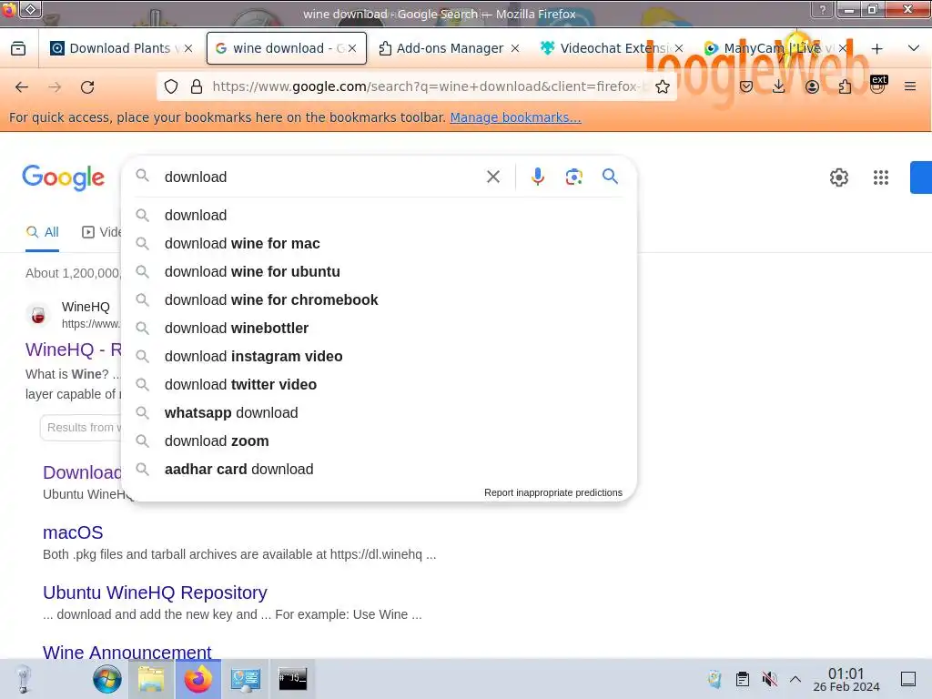The width and height of the screenshot is (932, 699).
Task: Choose suggestion 'download wine for chromebook'
Action: pyautogui.click(x=379, y=299)
